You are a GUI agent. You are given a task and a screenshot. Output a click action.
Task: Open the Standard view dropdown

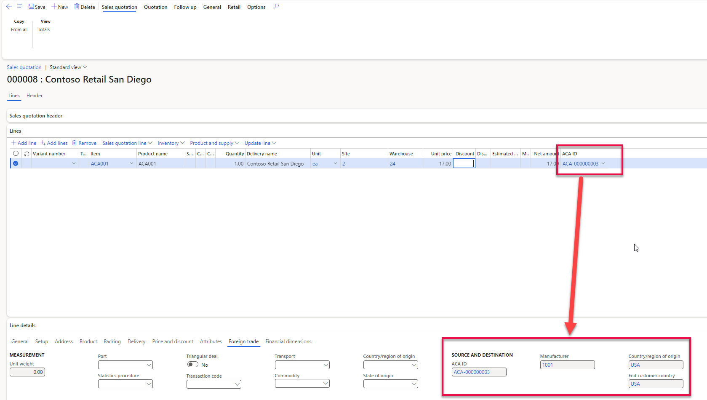pos(68,67)
